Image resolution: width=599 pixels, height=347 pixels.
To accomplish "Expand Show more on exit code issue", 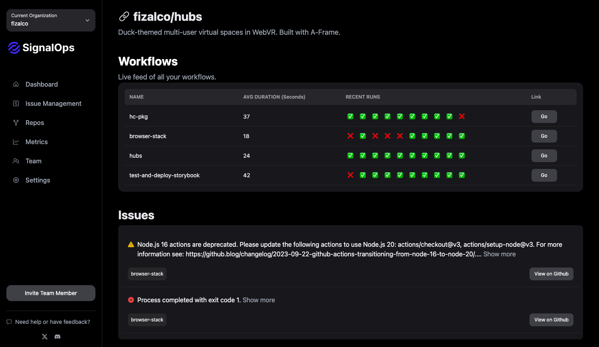I will [x=259, y=300].
